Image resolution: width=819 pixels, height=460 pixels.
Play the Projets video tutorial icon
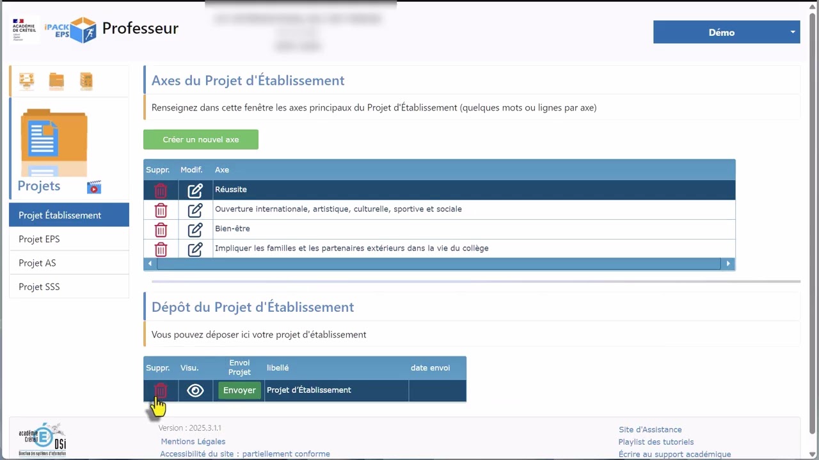click(x=94, y=187)
